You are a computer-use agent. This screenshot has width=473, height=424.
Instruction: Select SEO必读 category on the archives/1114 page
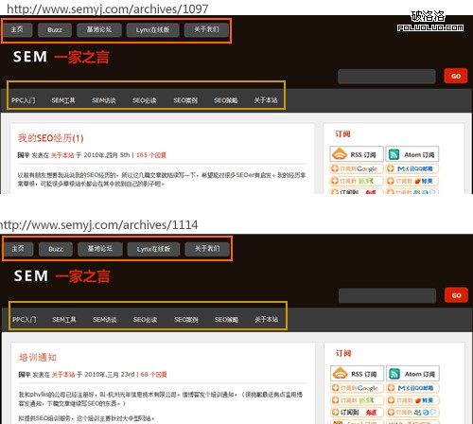(145, 320)
